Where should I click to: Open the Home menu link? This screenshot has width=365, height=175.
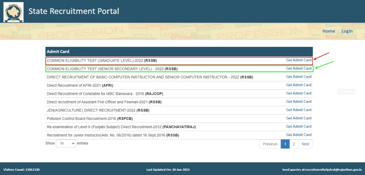click(329, 31)
